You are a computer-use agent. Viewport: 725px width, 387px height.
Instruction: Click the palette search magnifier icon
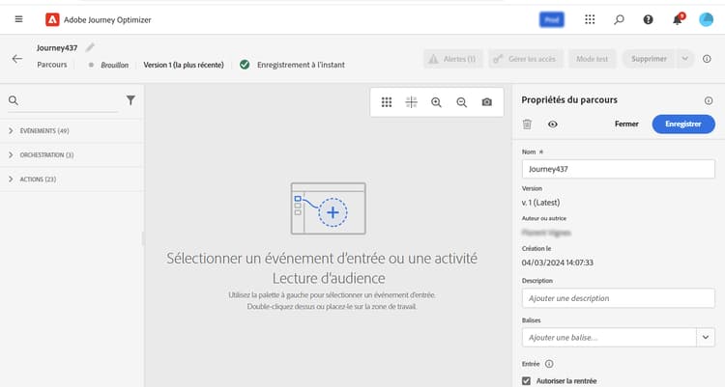tap(14, 100)
